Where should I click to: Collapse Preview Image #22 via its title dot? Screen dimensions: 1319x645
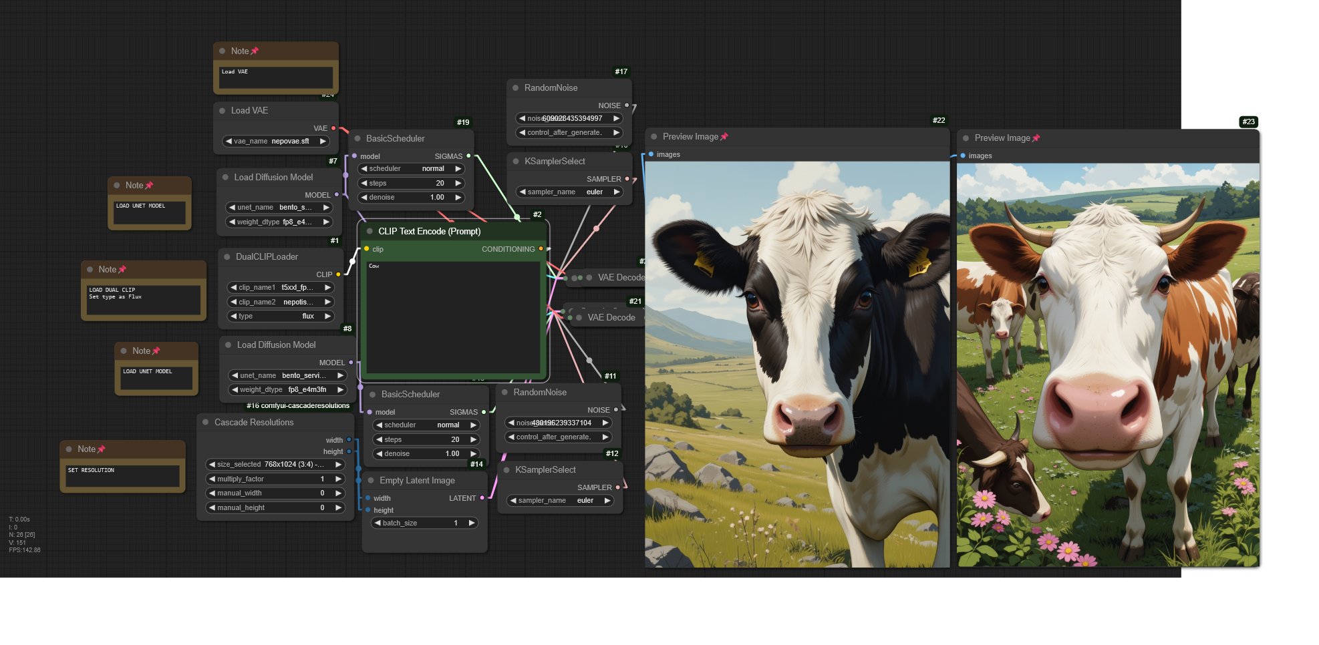point(654,136)
